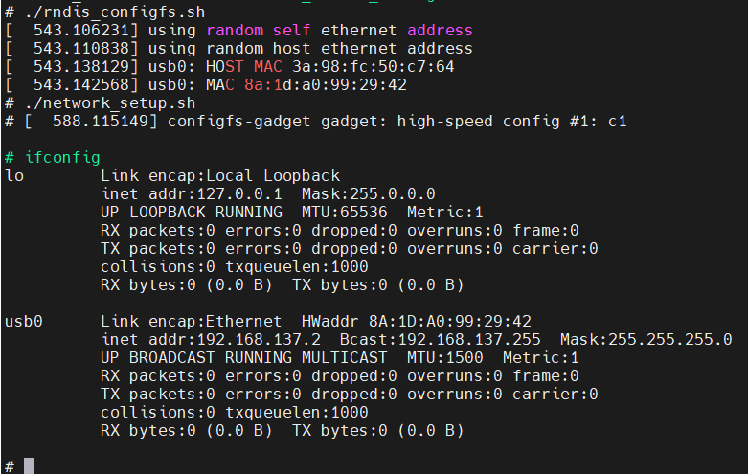
Task: Click the terminal cursor block at the prompt
Action: [29, 466]
